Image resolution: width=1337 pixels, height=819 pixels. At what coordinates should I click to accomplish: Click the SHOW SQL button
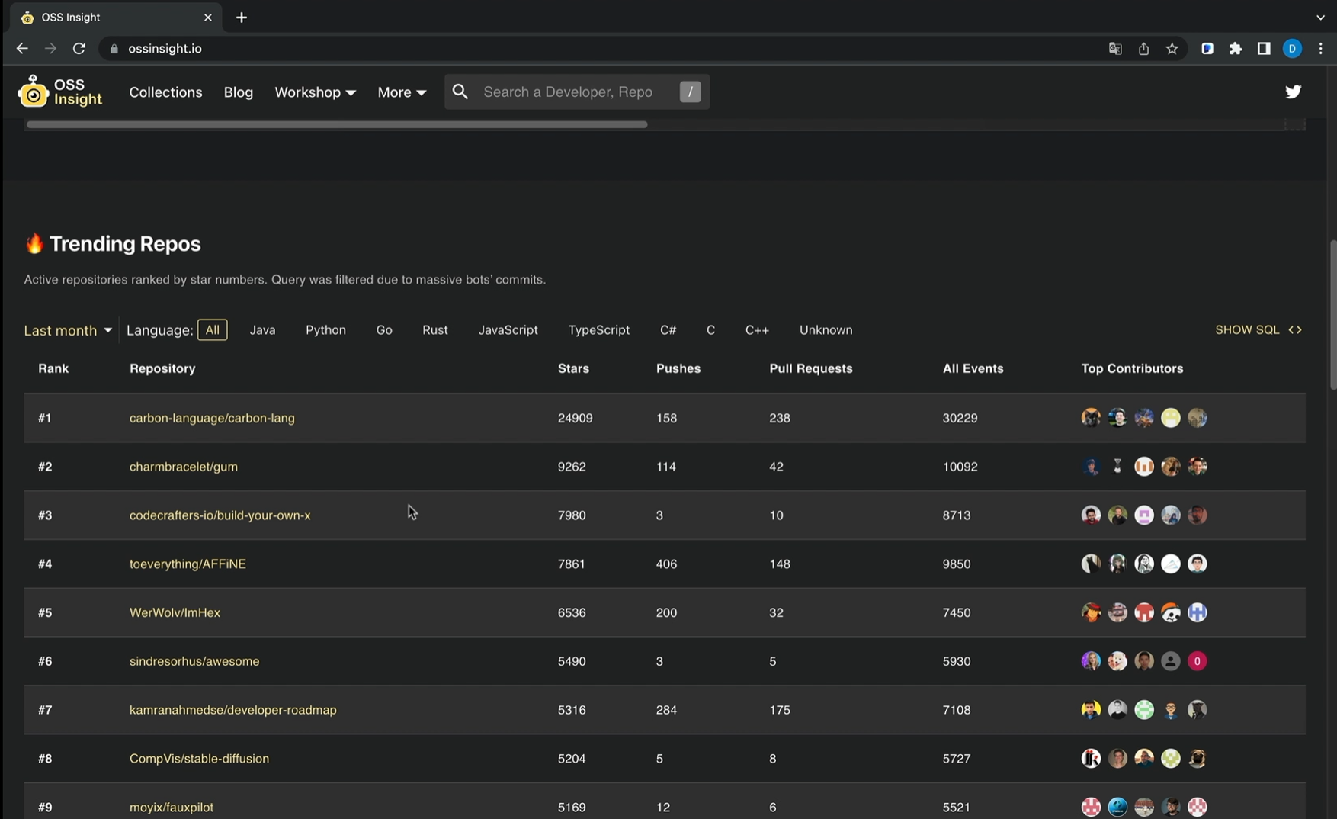[1258, 330]
